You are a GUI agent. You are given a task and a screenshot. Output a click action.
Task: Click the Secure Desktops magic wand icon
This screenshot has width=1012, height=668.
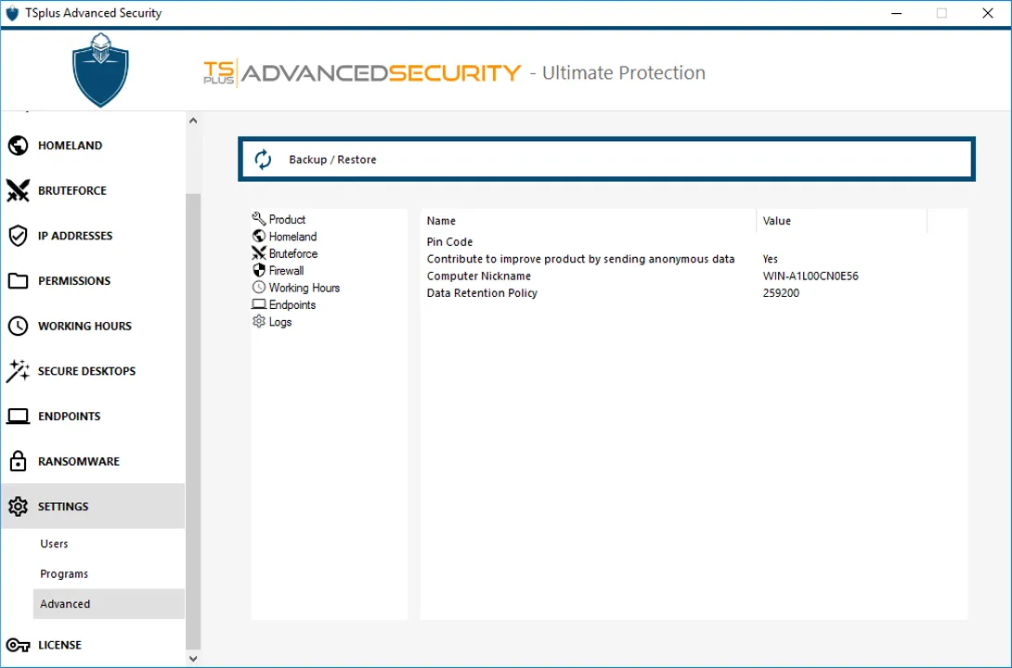coord(18,371)
